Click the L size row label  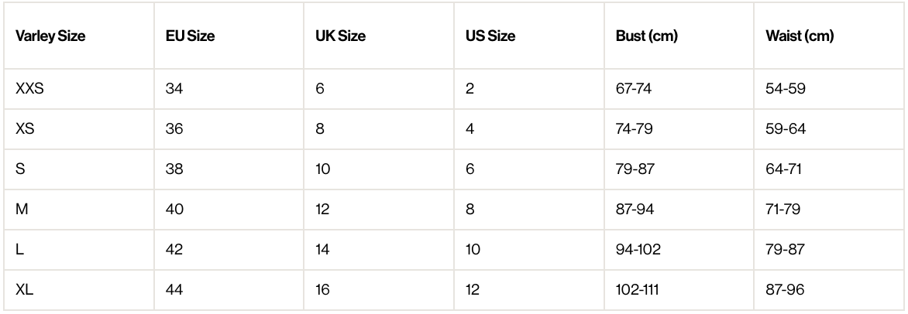[19, 250]
